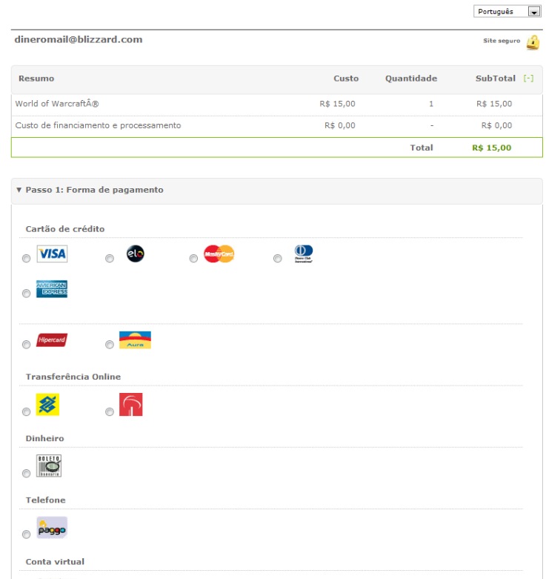Click the green total R$ 15,00 amount
Viewport: 546px width, 579px height.
tap(491, 148)
